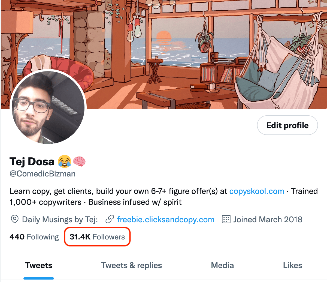Click the link chain icon
This screenshot has height=282, width=327.
(x=110, y=219)
